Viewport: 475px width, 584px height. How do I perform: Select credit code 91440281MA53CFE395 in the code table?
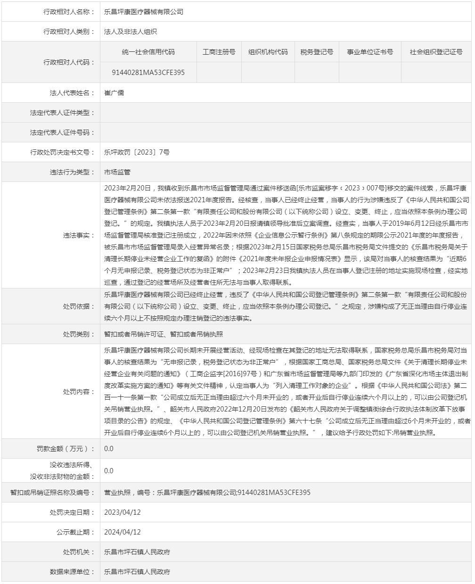click(x=148, y=73)
